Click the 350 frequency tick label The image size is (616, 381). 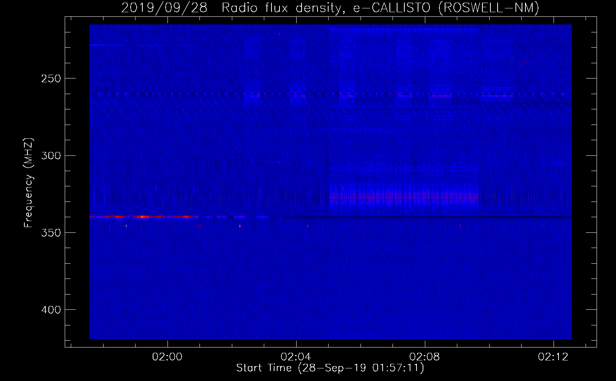click(x=51, y=233)
